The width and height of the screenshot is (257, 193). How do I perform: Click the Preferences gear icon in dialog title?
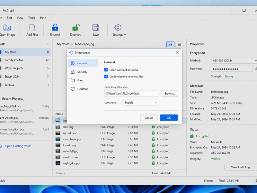point(71,53)
